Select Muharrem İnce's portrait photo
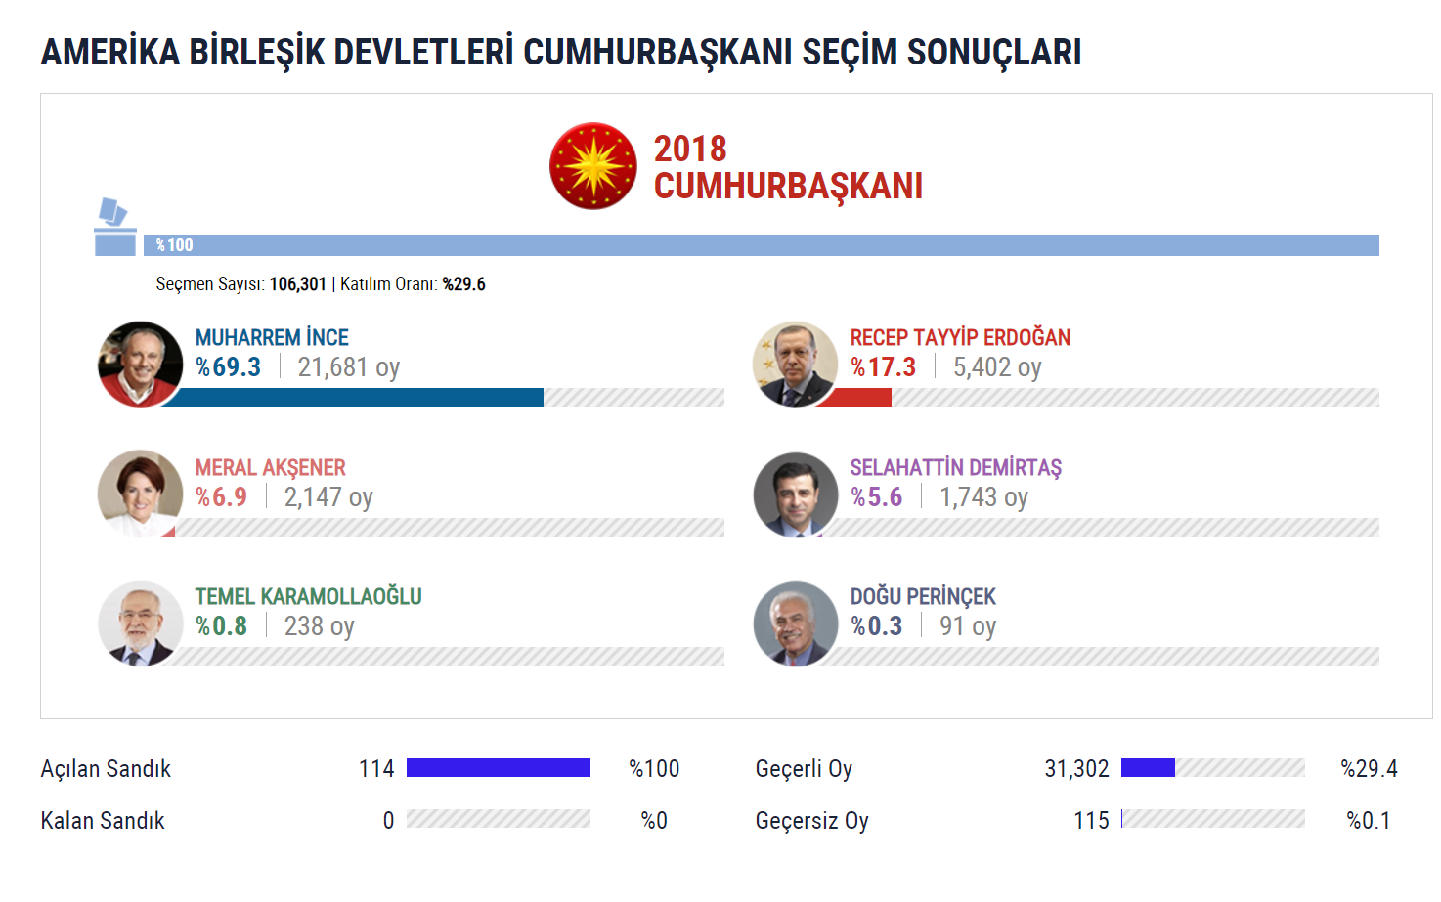This screenshot has width=1441, height=902. pyautogui.click(x=141, y=364)
